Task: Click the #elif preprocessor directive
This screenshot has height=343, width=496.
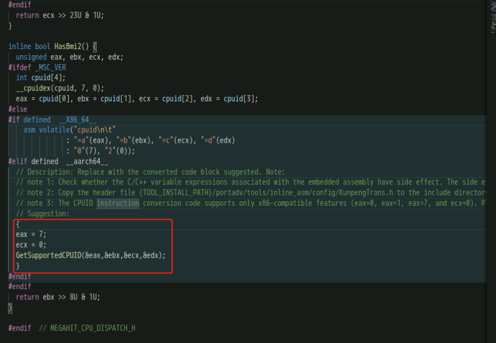Action: 18,162
